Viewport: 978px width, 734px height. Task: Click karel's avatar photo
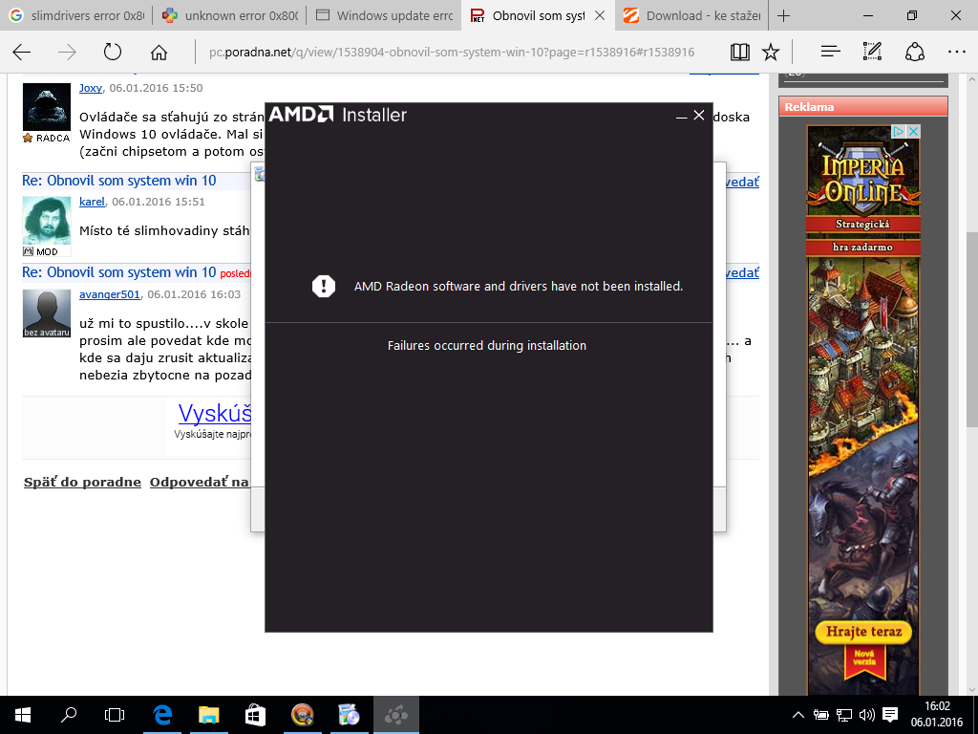coord(47,221)
